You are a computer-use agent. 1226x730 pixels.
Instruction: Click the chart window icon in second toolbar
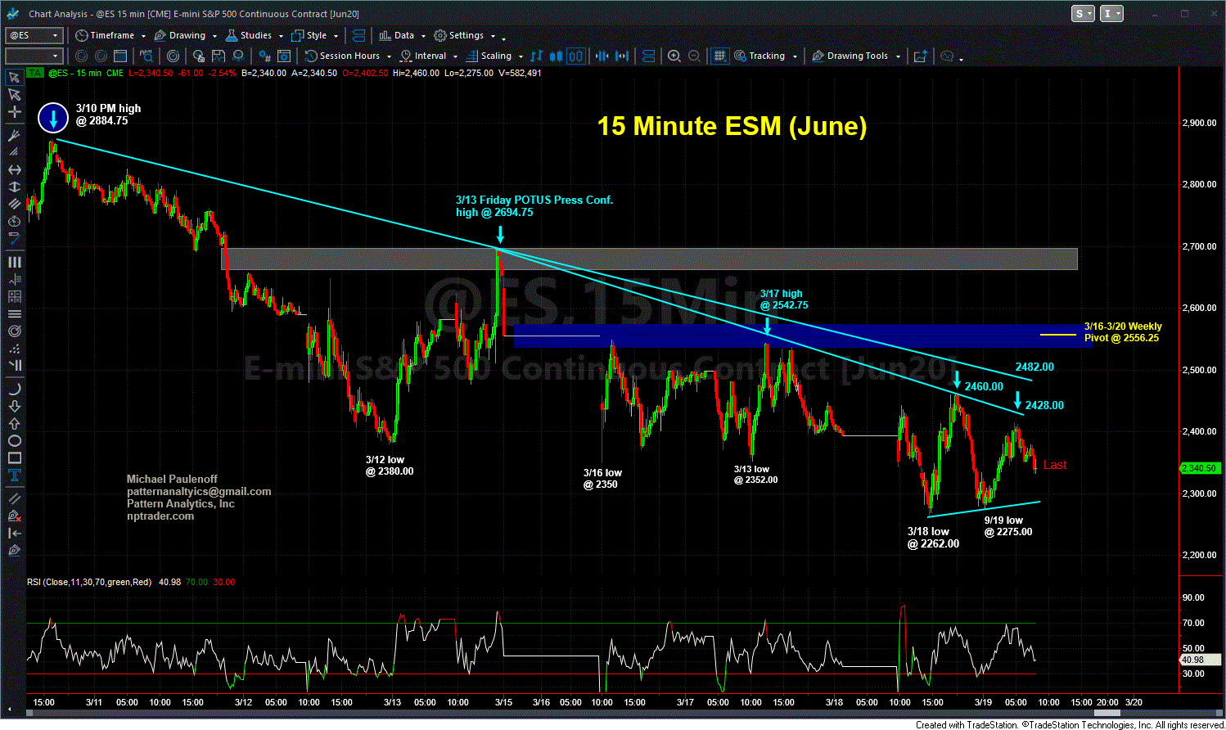pos(120,56)
